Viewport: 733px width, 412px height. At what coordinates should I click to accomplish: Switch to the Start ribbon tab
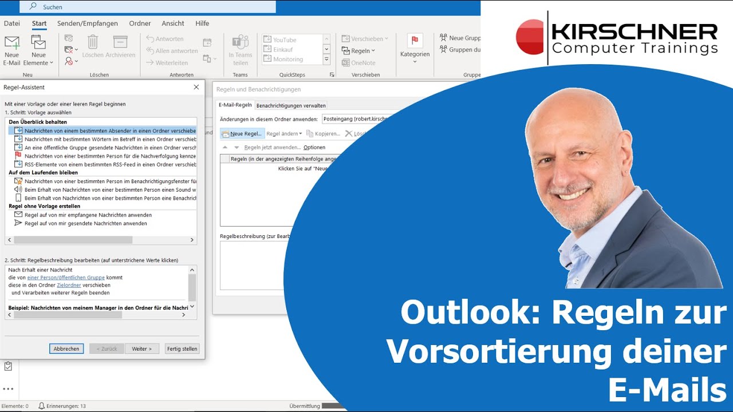point(40,23)
